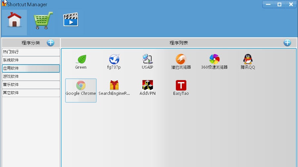Open the USAIP shortcut

147,62
